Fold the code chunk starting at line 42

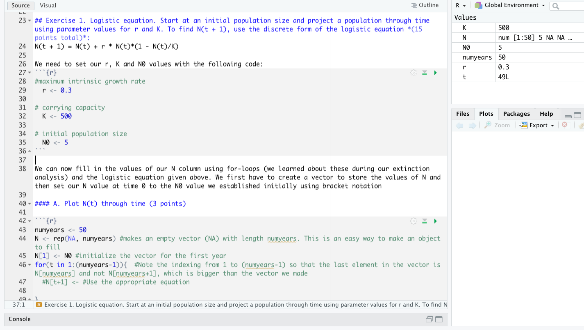click(x=29, y=221)
